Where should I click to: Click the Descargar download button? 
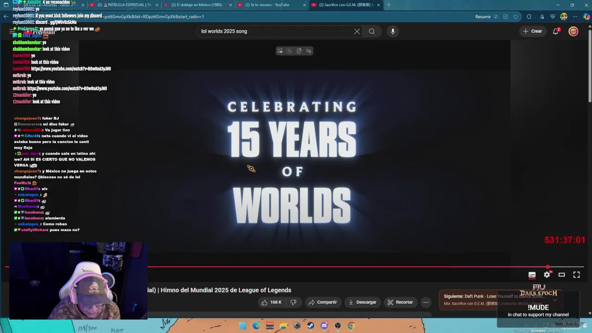click(362, 302)
